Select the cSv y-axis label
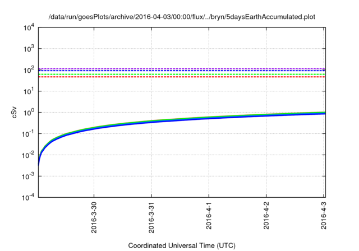Screen dimensions: 359x251 click(15, 112)
